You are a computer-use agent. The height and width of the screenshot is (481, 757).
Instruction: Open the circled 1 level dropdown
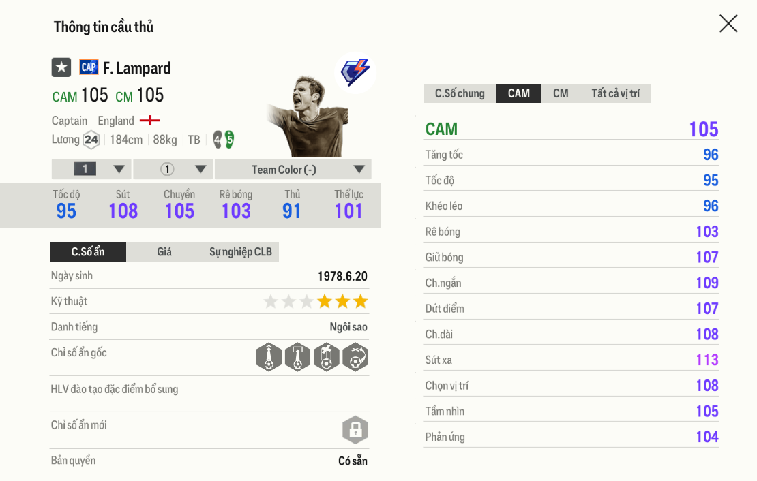[173, 169]
